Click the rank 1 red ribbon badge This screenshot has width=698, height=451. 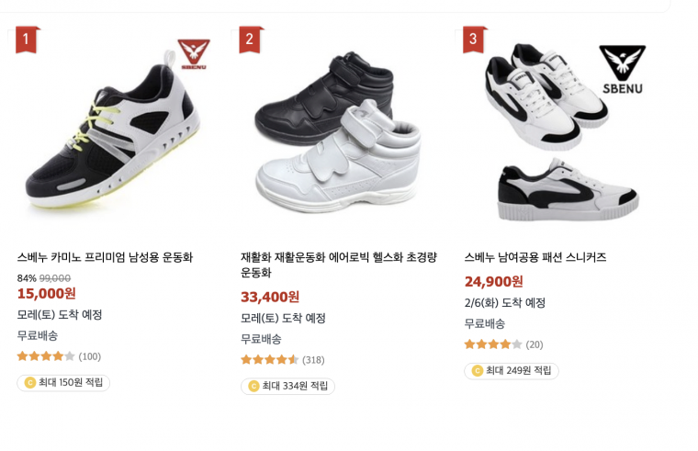28,39
